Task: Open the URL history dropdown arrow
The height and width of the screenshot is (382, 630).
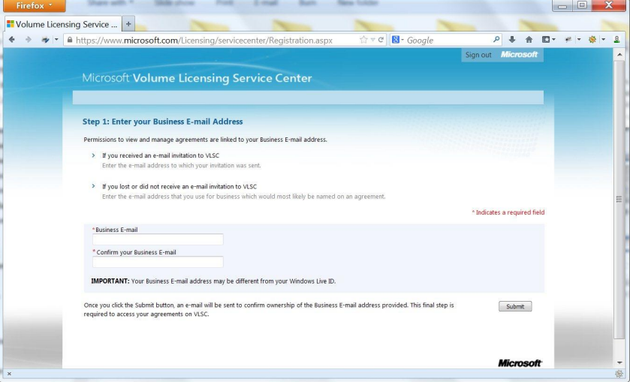Action: pyautogui.click(x=373, y=40)
